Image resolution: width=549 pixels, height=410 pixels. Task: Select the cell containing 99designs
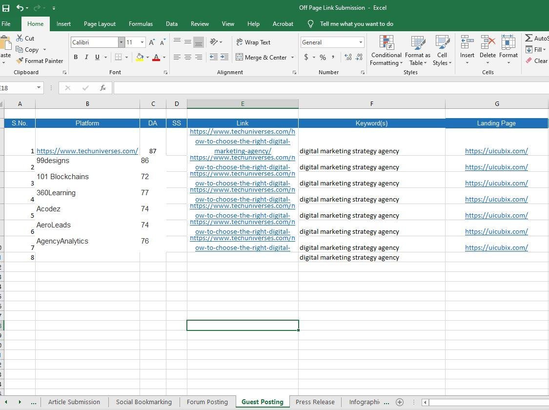click(x=87, y=164)
